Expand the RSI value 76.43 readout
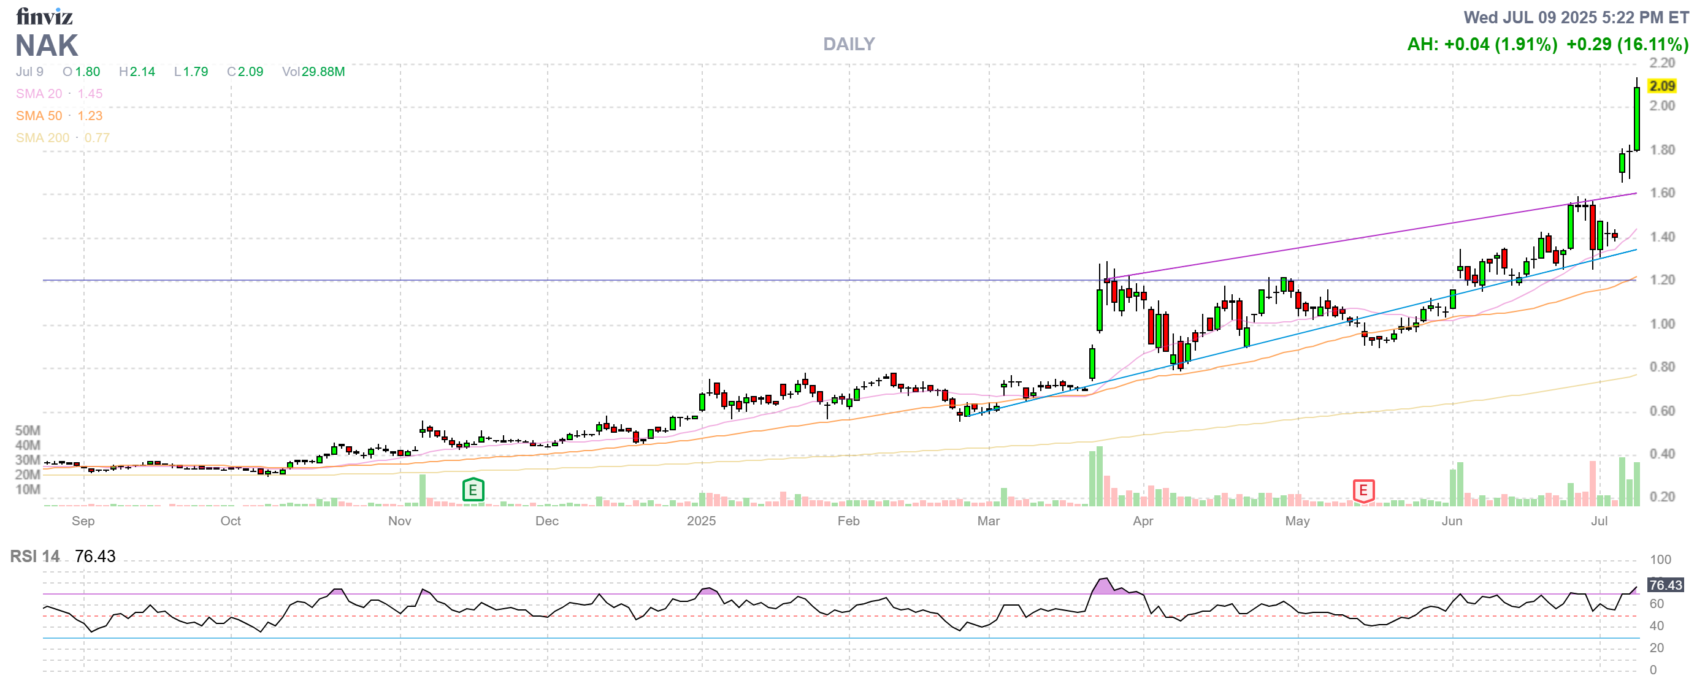 pyautogui.click(x=94, y=557)
